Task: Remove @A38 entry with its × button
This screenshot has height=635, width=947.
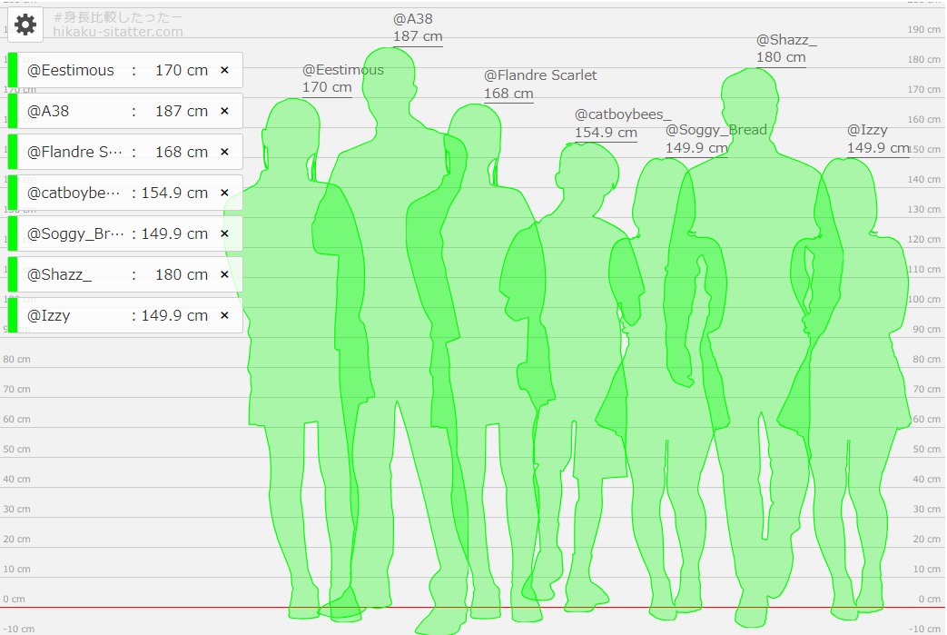Action: (x=224, y=111)
